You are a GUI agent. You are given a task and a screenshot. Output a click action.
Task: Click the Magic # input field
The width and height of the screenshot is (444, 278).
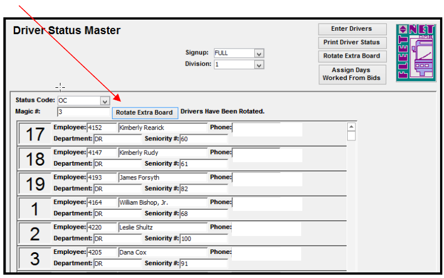coord(83,112)
